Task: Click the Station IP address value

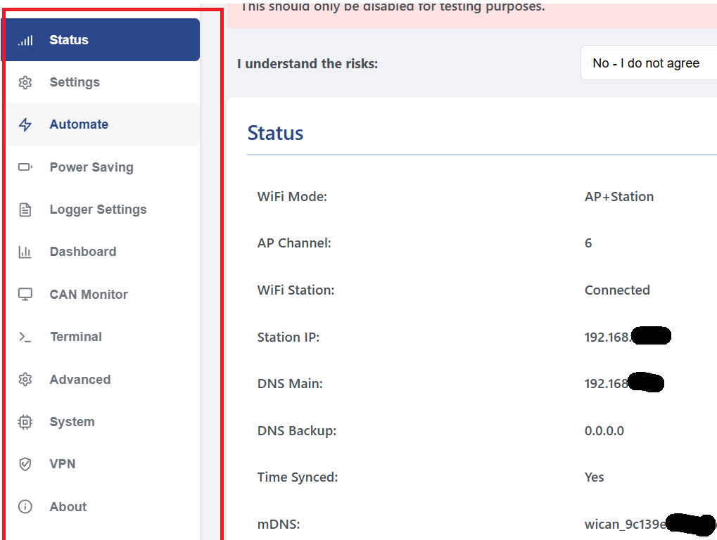Action: (x=628, y=337)
